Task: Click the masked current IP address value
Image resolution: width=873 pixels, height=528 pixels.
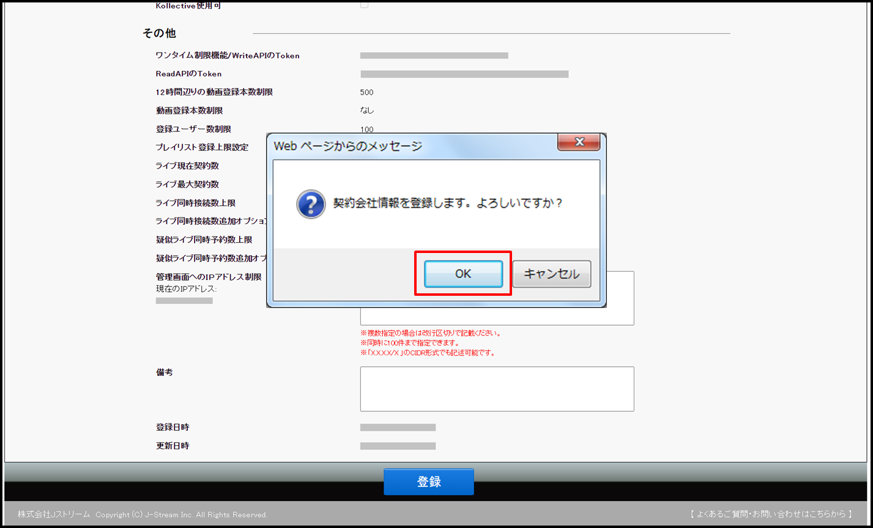Action: [184, 301]
